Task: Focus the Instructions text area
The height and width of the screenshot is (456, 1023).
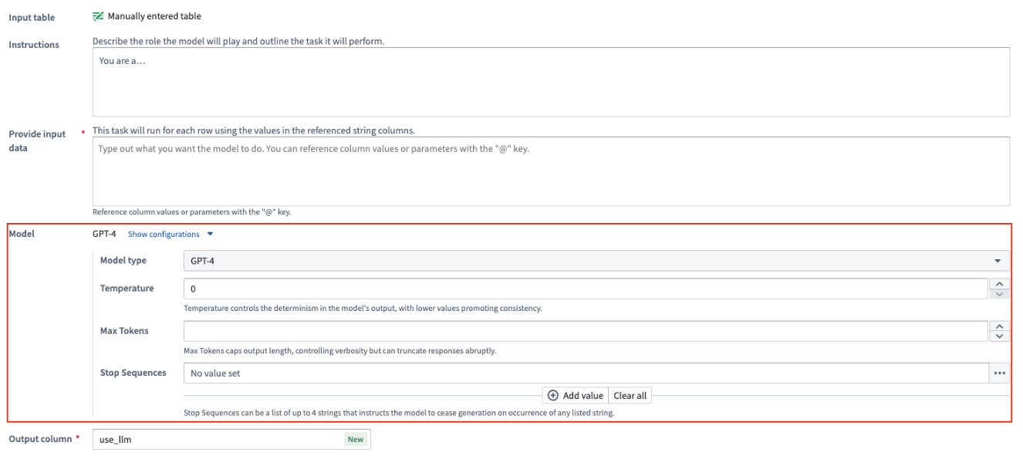Action: tap(551, 83)
